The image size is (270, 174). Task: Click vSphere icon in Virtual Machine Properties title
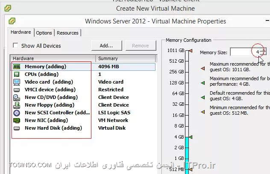click(x=12, y=21)
